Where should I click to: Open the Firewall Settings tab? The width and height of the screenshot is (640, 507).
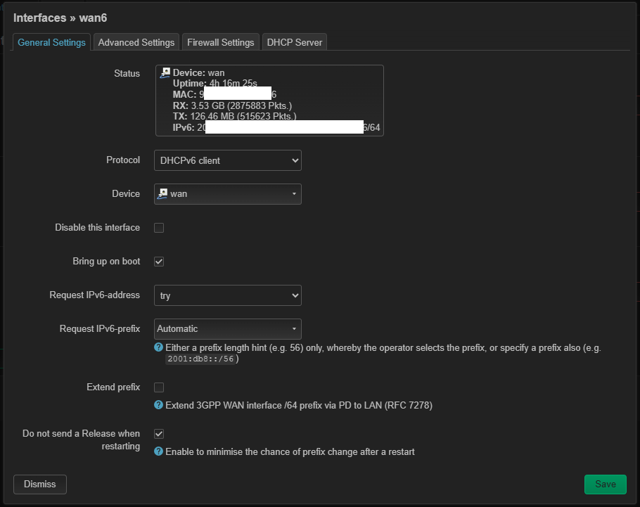click(220, 42)
